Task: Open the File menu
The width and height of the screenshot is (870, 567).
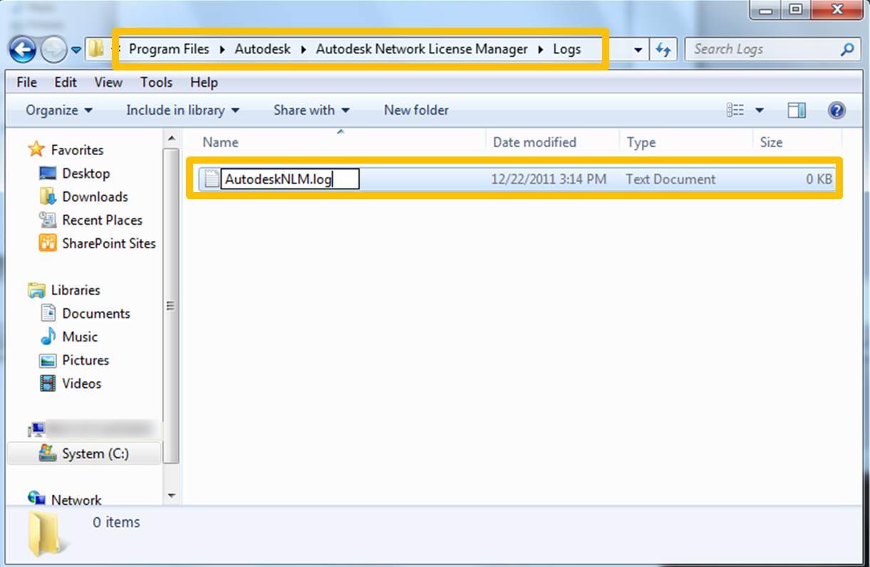Action: click(26, 83)
